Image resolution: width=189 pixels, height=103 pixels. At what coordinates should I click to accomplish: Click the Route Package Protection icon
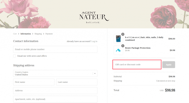click(x=118, y=50)
